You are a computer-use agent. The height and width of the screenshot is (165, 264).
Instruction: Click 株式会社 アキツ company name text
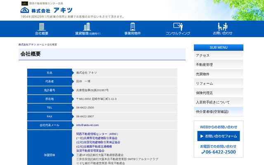[87, 73]
